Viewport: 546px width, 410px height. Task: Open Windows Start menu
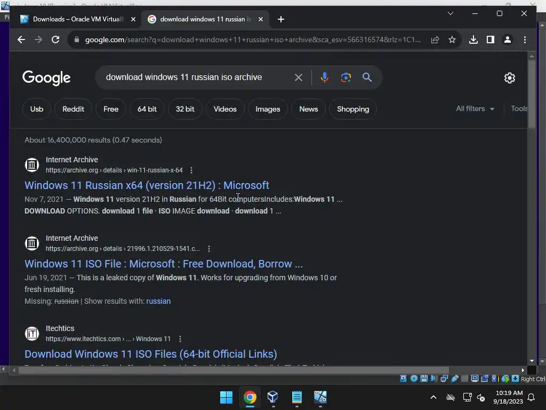coord(226,397)
